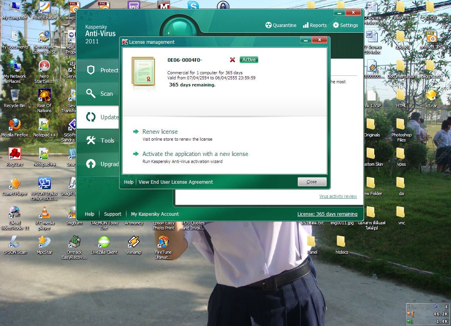Click the green arrow beside Renew license
This screenshot has height=326, width=451.
point(136,132)
